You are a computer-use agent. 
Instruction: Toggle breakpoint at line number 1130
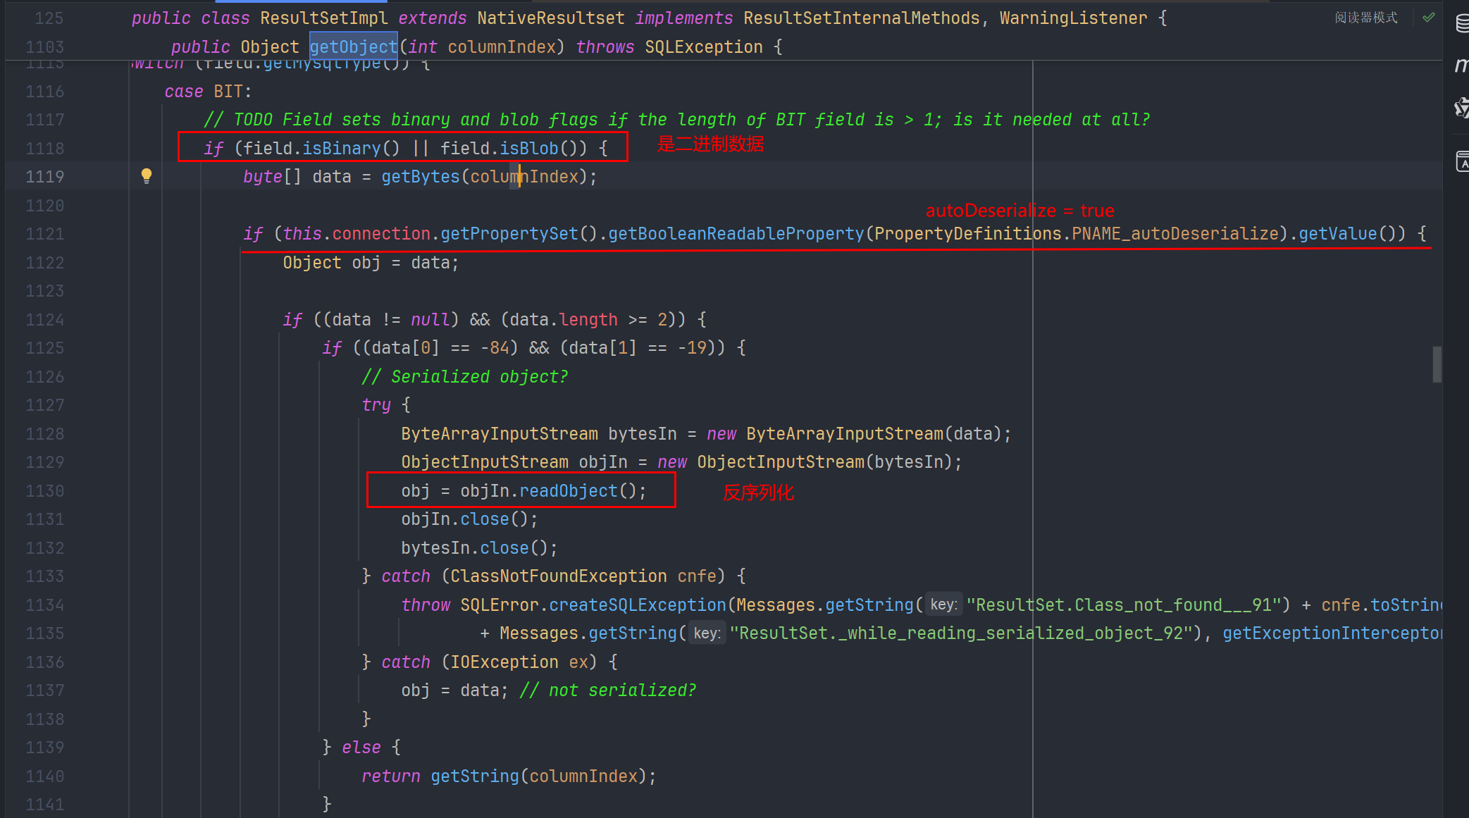point(45,491)
